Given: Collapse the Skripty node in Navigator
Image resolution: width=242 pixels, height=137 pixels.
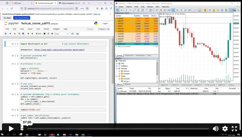Looking at the screenshot, I should (117, 76).
